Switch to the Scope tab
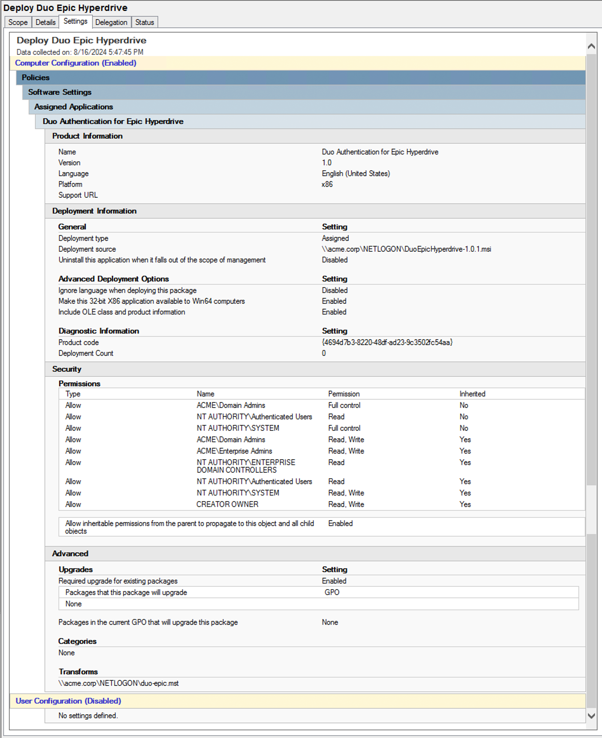The height and width of the screenshot is (738, 602). (18, 22)
